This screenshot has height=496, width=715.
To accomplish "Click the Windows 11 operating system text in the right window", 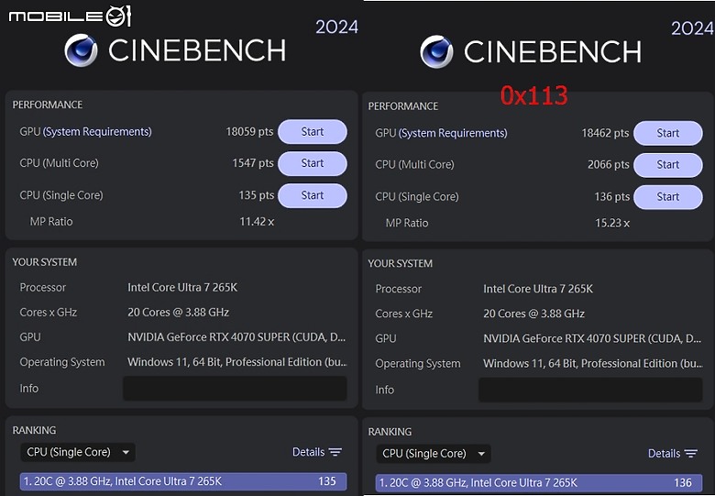I will click(x=593, y=363).
